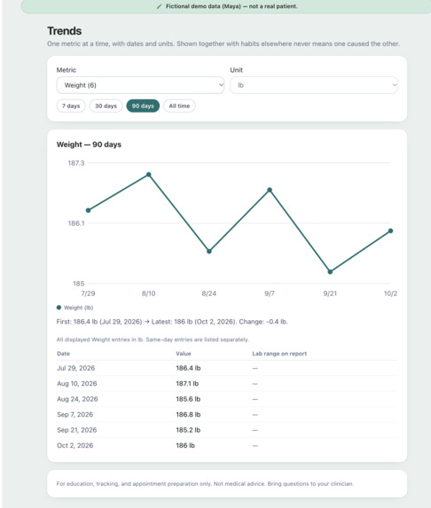Click the 'Weight — 90 days' chart title
Viewport: 431px width, 508px height.
(89, 145)
